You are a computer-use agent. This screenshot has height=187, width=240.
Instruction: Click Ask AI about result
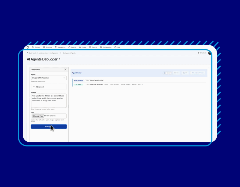click(x=198, y=73)
